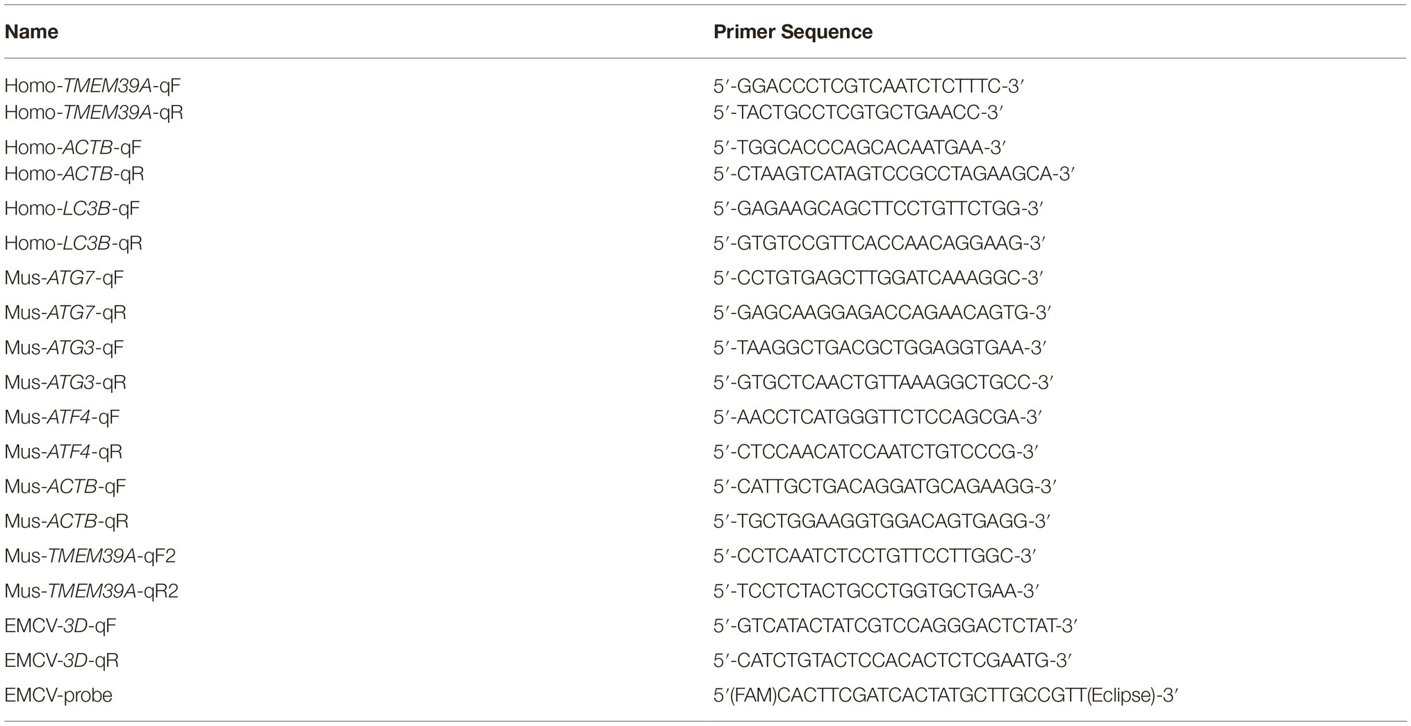The height and width of the screenshot is (726, 1411).
Task: Click the Mus-TMEM39A-qR2 primer sequence
Action: (x=876, y=591)
